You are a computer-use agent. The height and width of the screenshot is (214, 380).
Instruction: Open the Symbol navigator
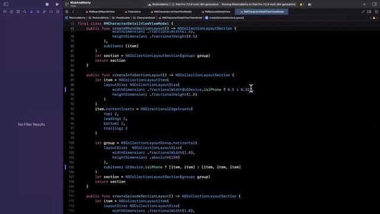tap(18, 12)
